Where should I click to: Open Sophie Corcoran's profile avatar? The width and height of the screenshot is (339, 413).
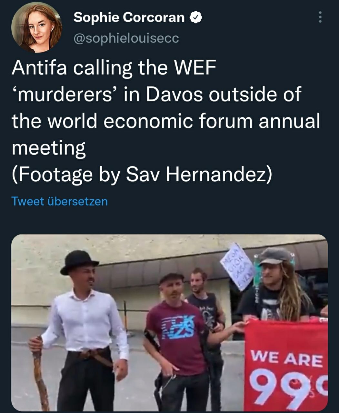(x=36, y=27)
